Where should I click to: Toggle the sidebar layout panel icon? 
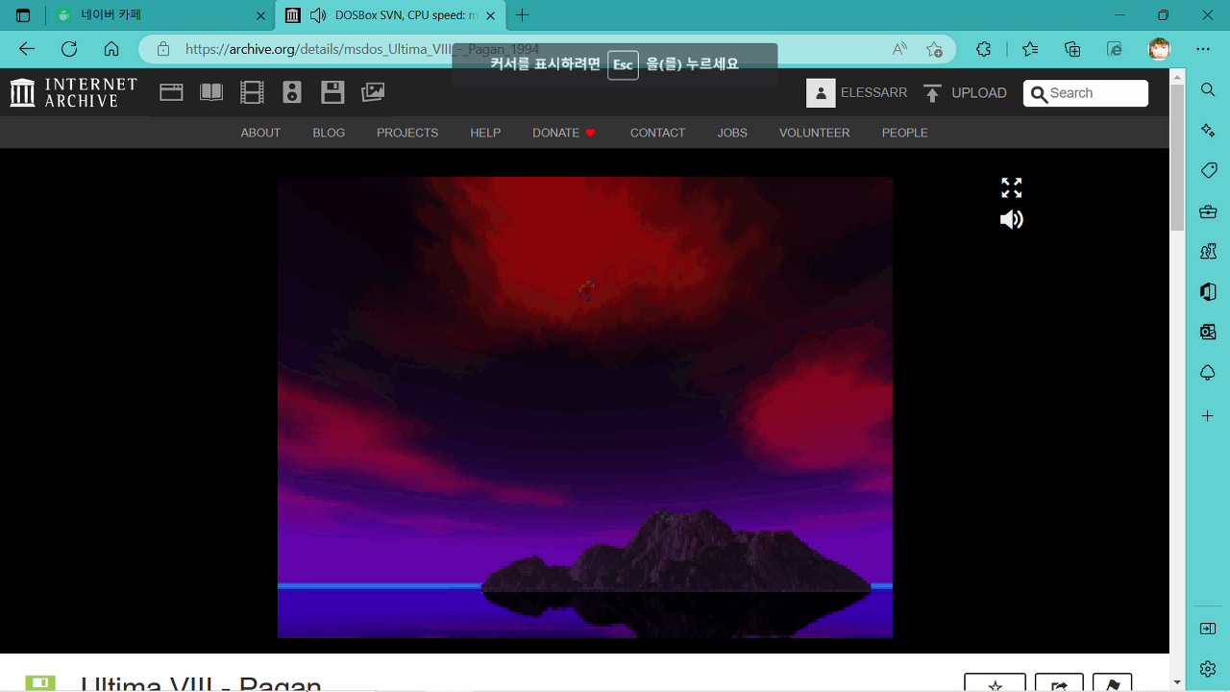pos(1208,629)
